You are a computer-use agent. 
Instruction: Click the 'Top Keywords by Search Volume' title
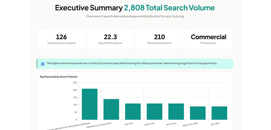tap(58, 77)
